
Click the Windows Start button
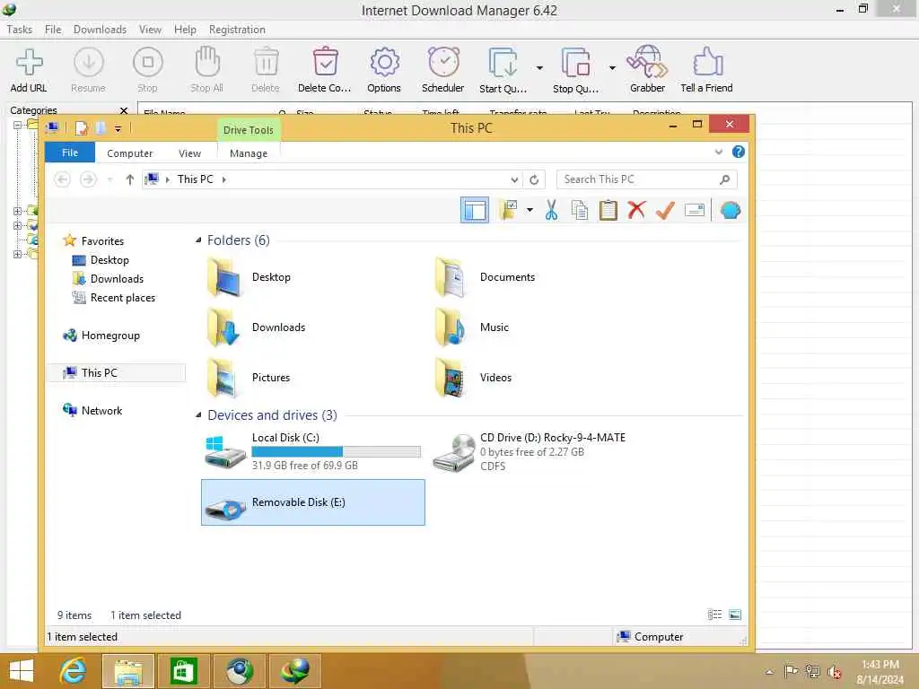[22, 671]
